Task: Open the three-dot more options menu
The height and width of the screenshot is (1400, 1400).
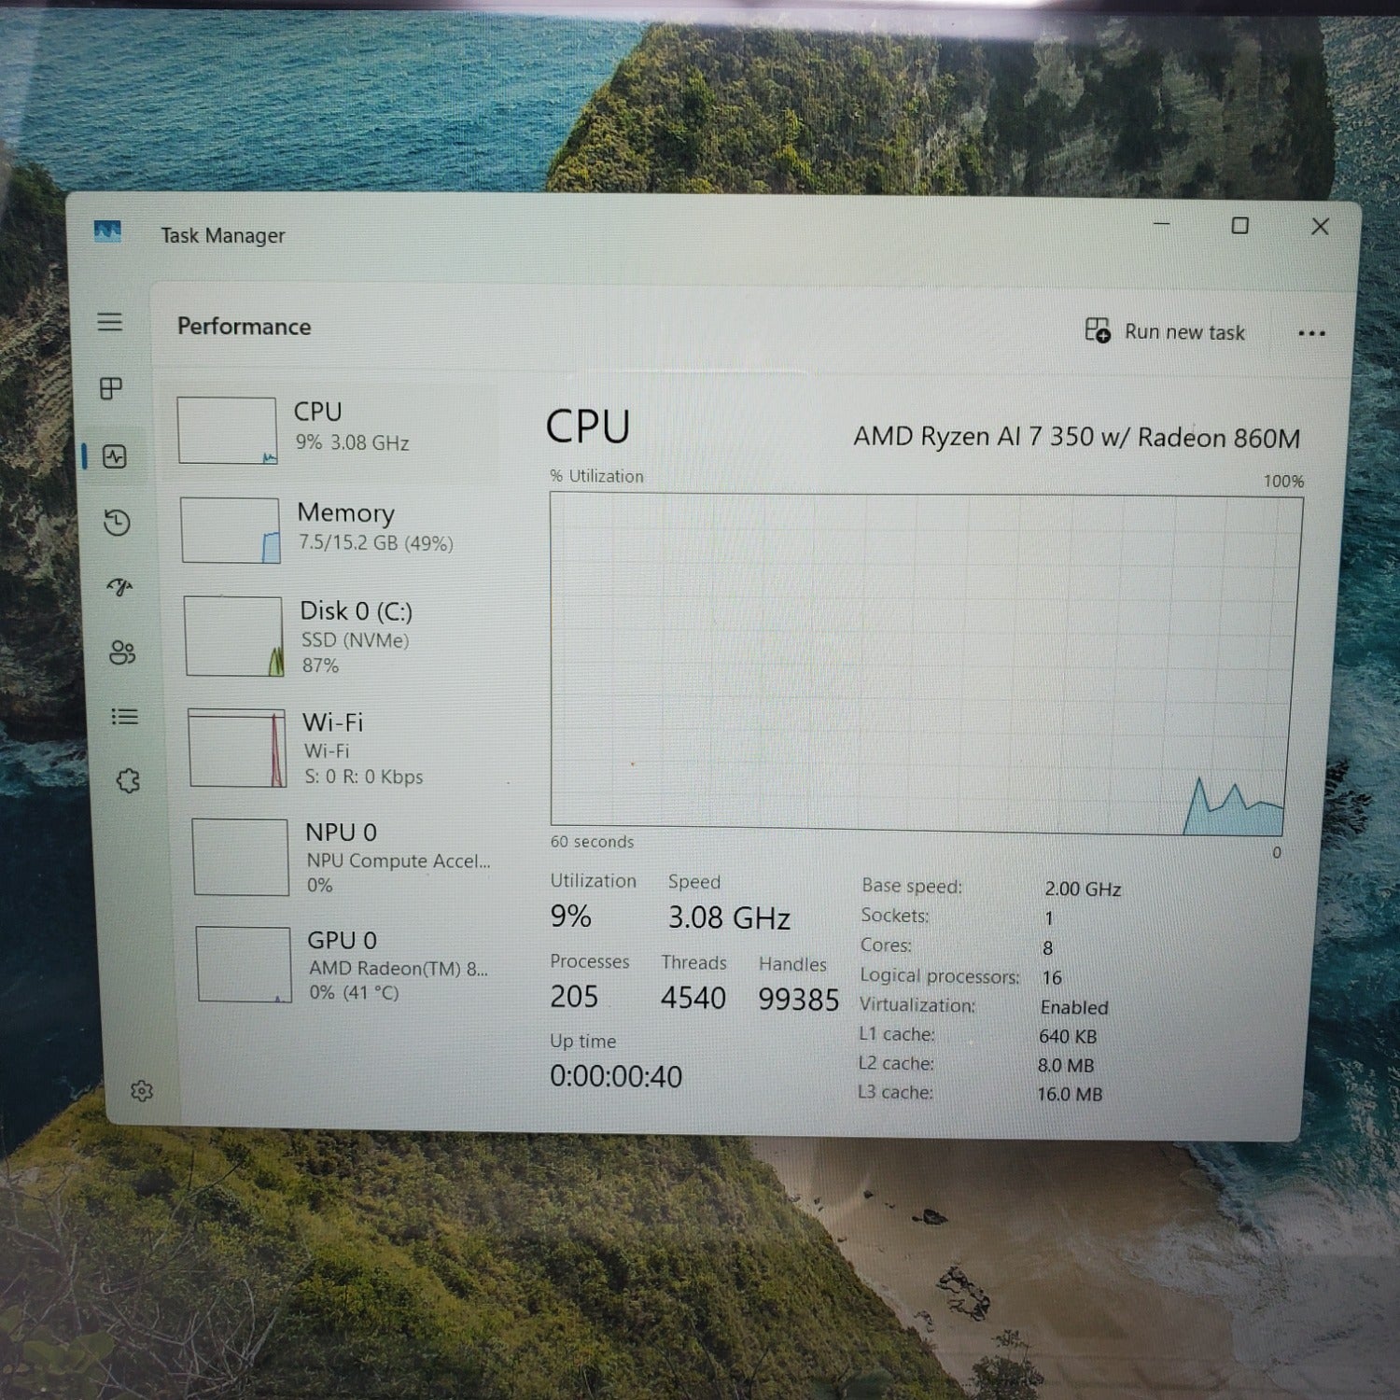Action: [x=1311, y=333]
